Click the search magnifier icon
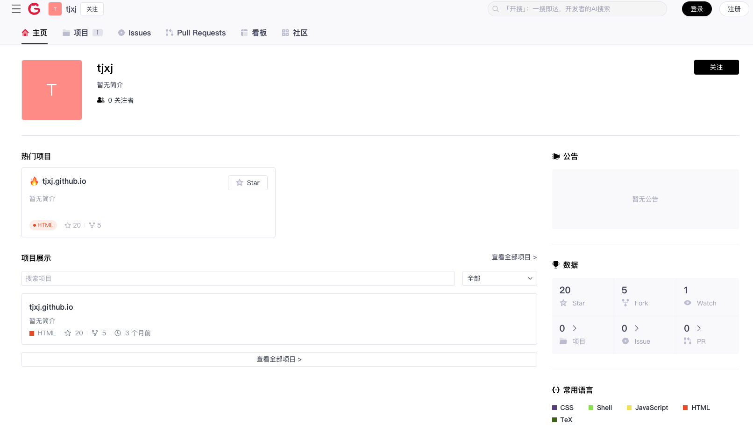The image size is (753, 444). pos(496,9)
